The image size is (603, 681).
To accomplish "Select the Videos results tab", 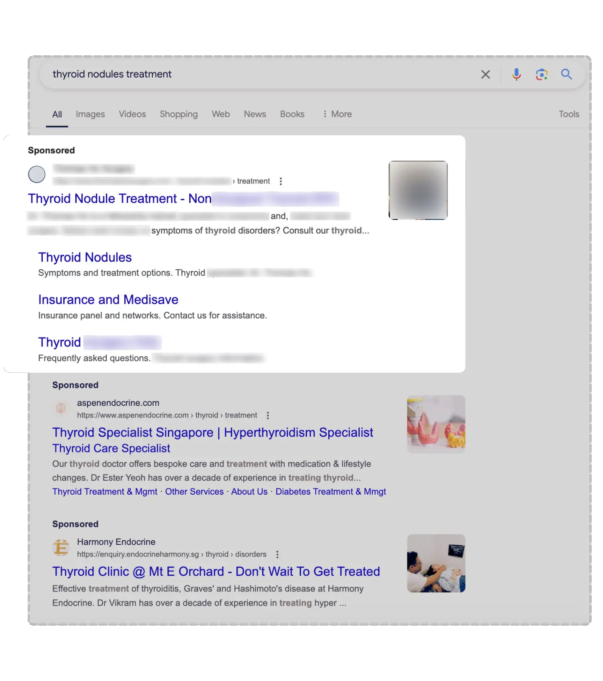I will coord(132,114).
